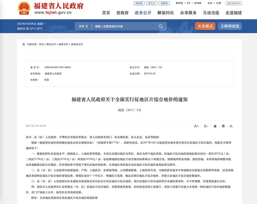Image resolution: width=257 pixels, height=204 pixels.
Task: Open the 办事服务 nav item
Action: (x=188, y=13)
